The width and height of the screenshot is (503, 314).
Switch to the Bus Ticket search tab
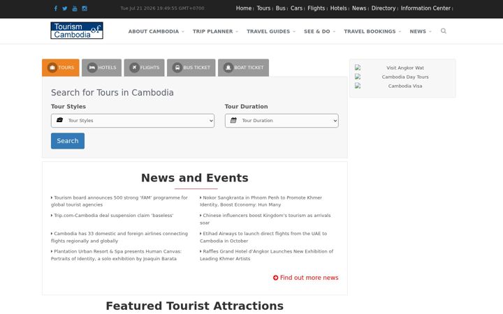[x=191, y=68]
